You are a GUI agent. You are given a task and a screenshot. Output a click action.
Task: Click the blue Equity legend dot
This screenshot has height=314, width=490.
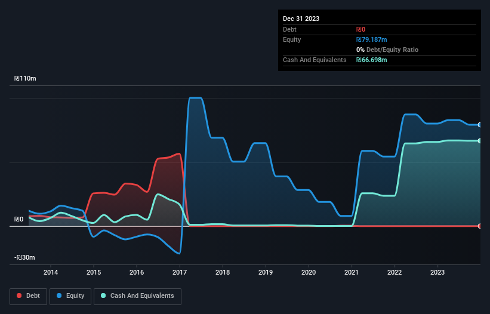point(59,295)
